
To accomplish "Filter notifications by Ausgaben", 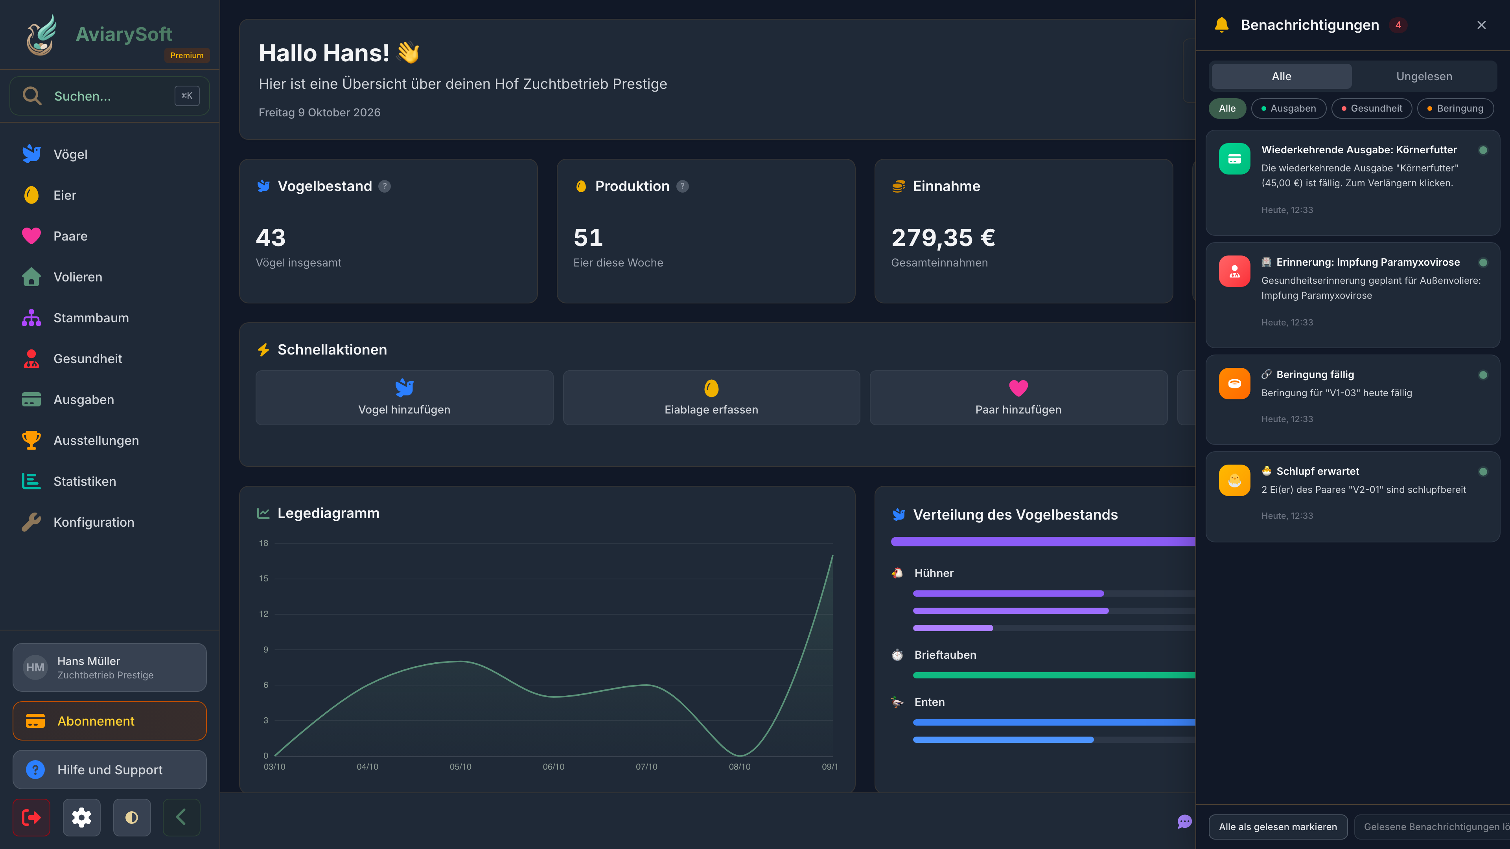I will click(x=1289, y=108).
